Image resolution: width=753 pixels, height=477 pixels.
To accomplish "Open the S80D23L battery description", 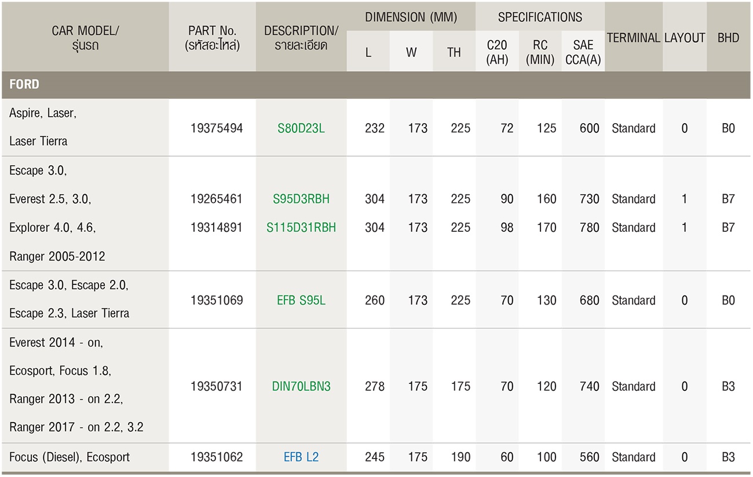I will (x=301, y=128).
